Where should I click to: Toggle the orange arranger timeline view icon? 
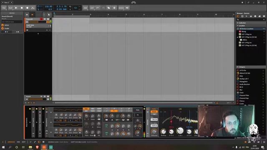tap(32, 15)
